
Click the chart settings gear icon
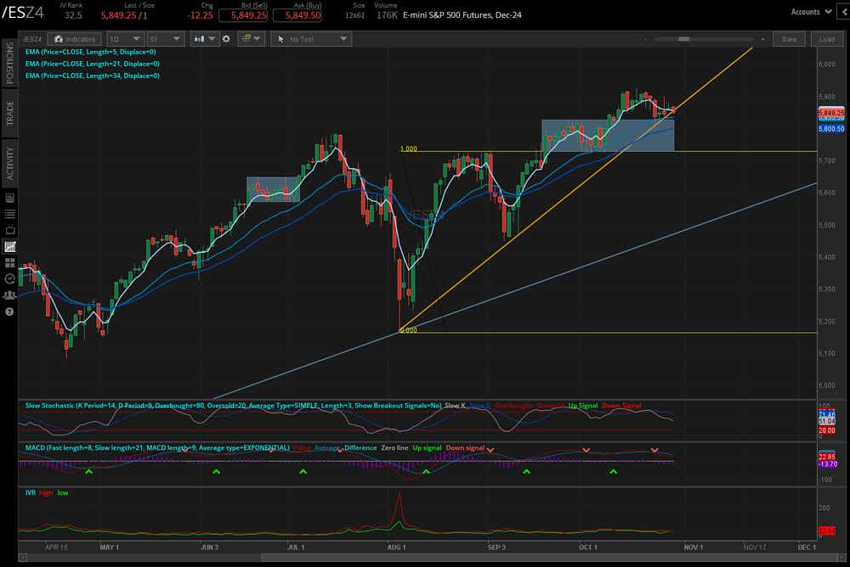tap(225, 38)
